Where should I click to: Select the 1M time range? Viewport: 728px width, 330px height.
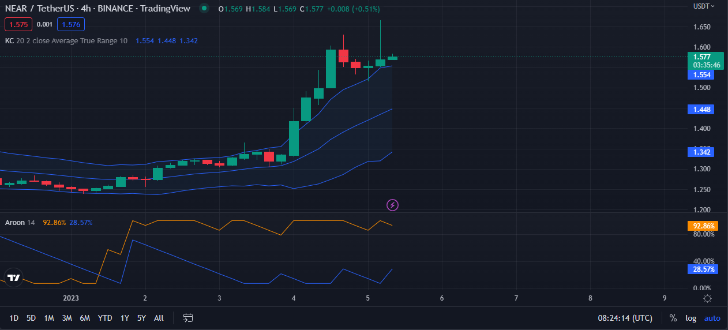[x=49, y=318]
